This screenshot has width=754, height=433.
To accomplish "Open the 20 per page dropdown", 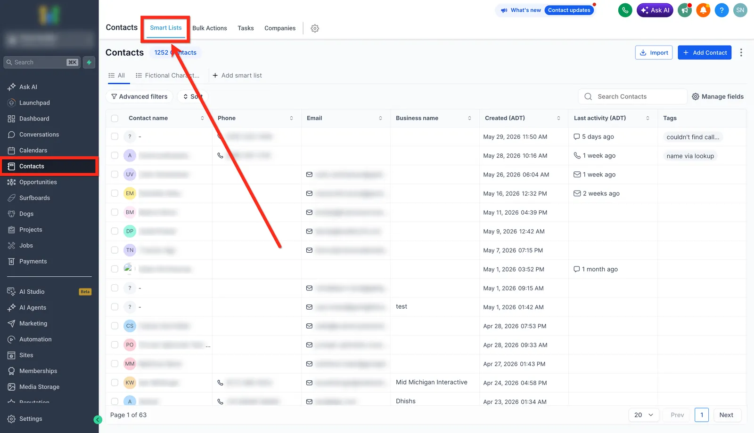I will click(644, 415).
